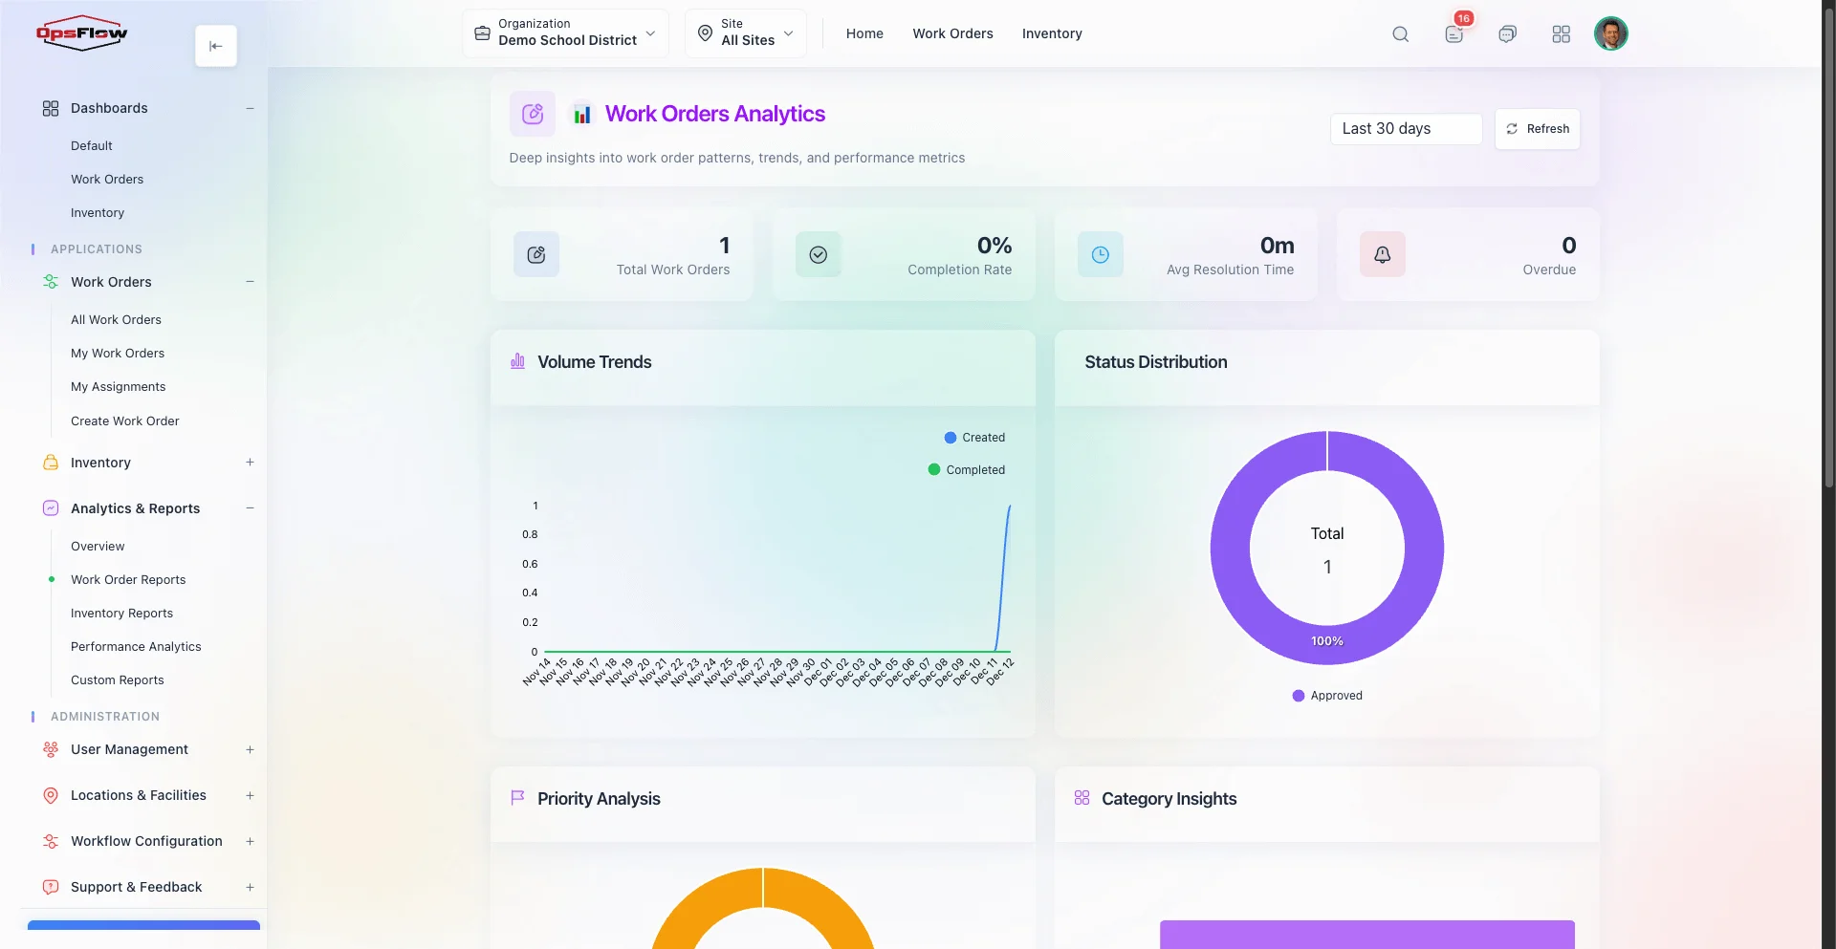Select the Work Orders sidebar icon
Image resolution: width=1836 pixels, height=949 pixels.
tap(50, 282)
